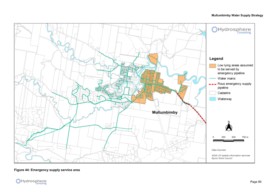
Task: Click the "Water mains" legend label
Action: (x=226, y=78)
